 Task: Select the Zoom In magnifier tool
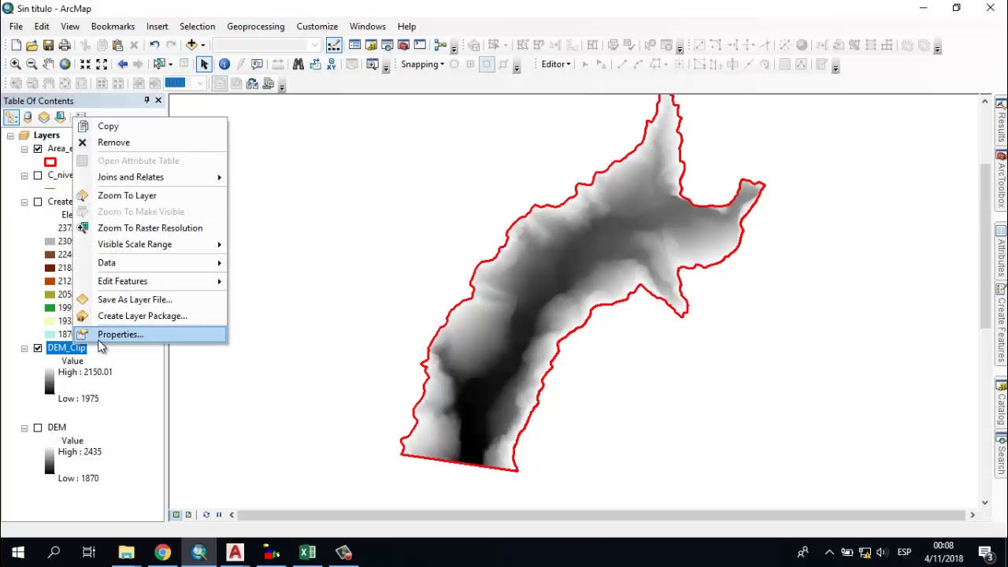click(x=16, y=65)
